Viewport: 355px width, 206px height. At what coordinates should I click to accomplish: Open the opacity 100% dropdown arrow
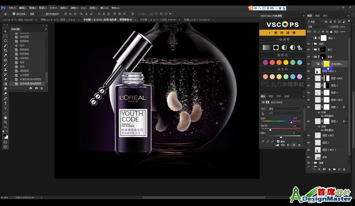(348, 27)
